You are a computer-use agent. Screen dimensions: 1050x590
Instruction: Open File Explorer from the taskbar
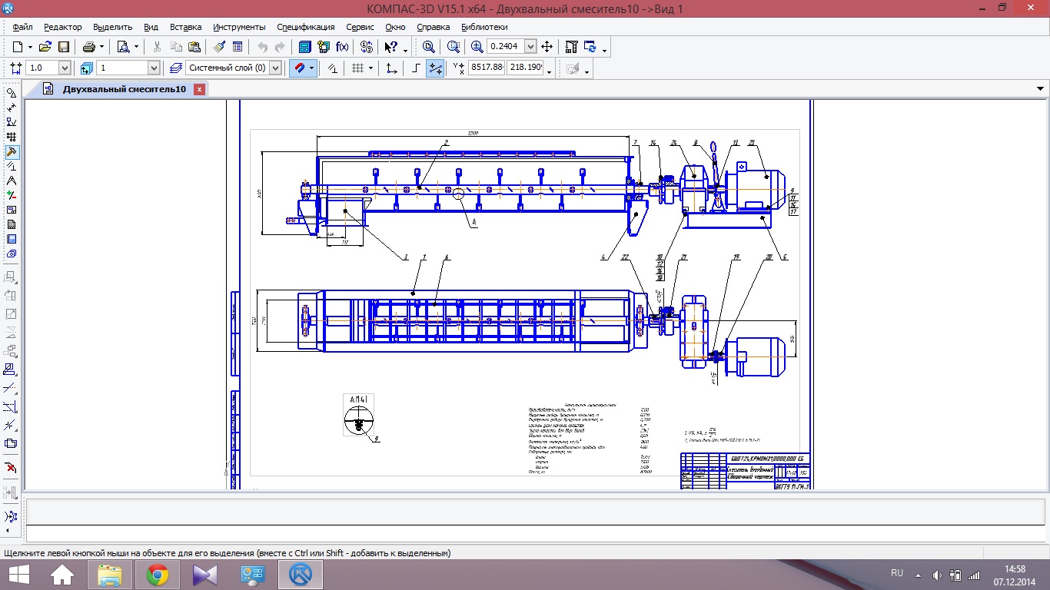110,575
